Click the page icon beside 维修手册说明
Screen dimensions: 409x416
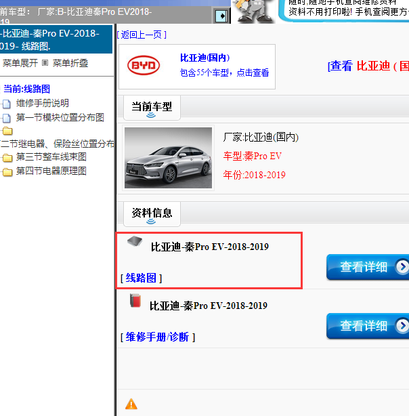(6, 104)
